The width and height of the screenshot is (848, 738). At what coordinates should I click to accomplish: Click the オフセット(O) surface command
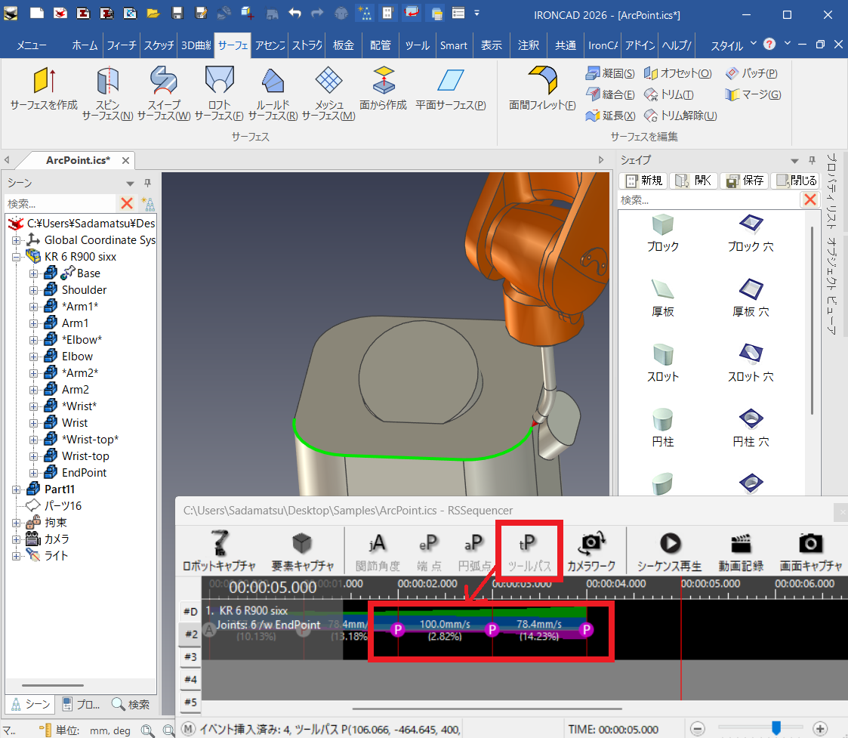(677, 73)
